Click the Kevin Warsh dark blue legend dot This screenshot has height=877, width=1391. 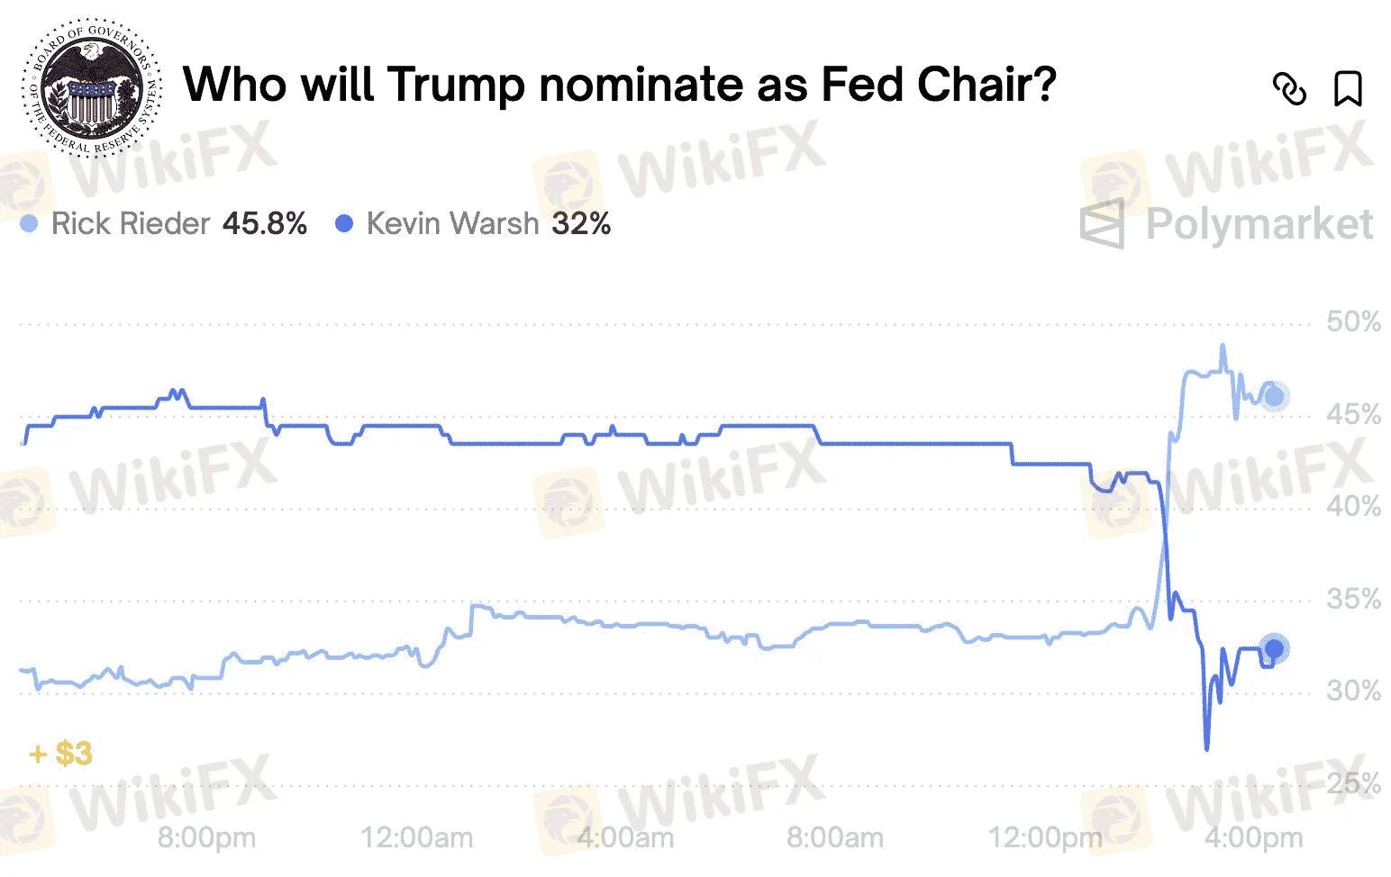click(342, 222)
